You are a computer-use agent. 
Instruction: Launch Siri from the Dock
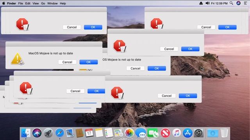click(x=37, y=133)
